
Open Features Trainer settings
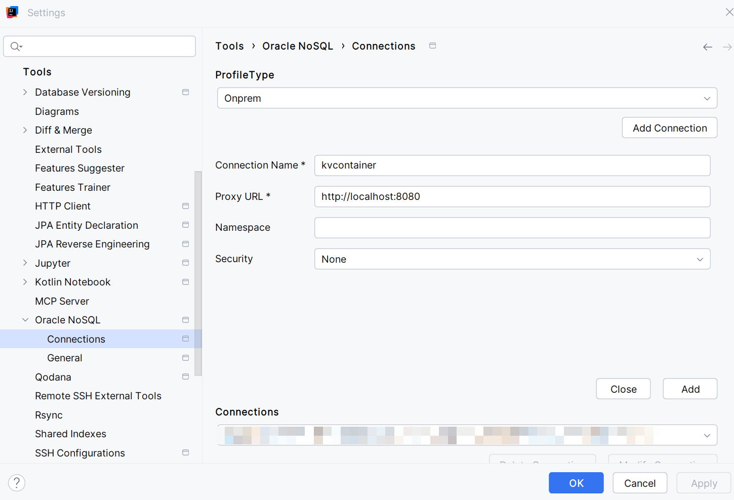[73, 187]
